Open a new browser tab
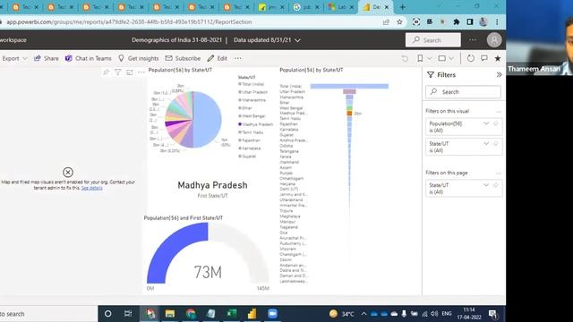The image size is (573, 322). (402, 7)
